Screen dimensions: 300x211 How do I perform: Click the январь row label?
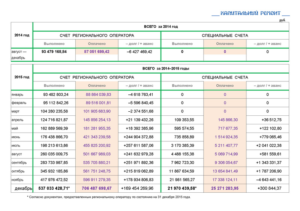17,94
